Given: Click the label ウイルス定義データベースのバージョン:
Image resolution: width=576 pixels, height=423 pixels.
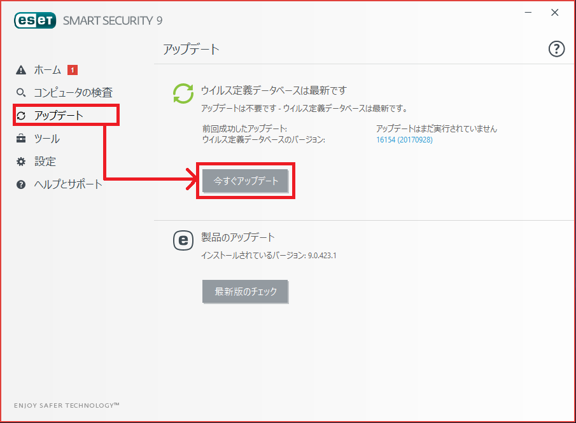Looking at the screenshot, I should click(263, 140).
